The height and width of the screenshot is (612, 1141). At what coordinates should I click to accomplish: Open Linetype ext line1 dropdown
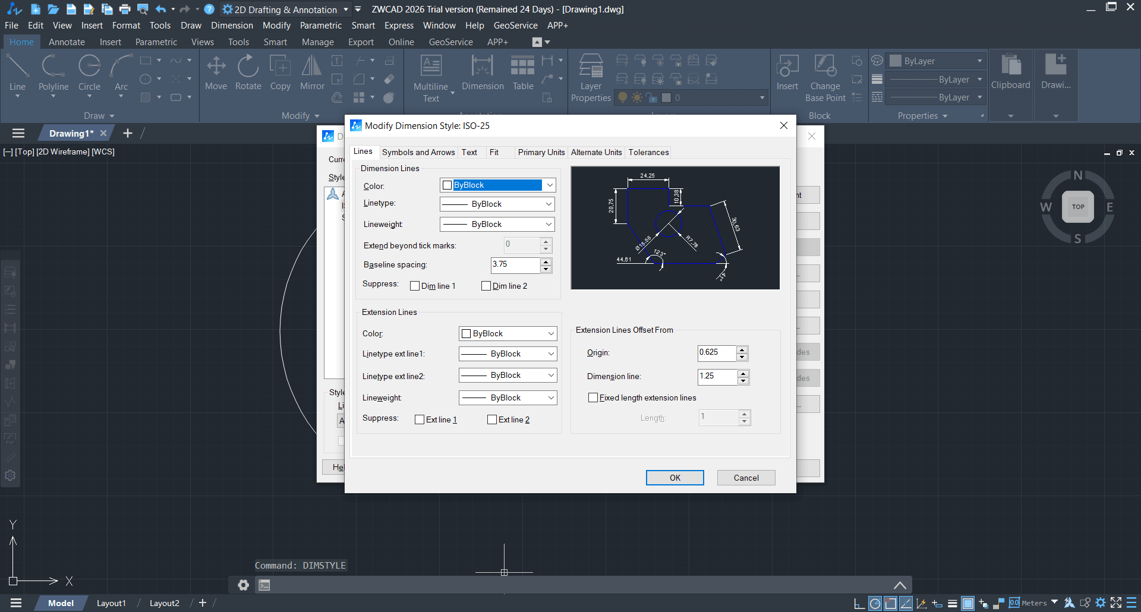[508, 354]
